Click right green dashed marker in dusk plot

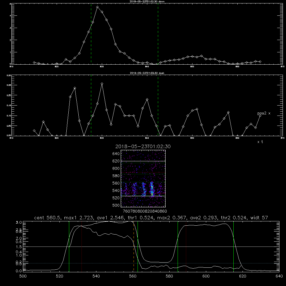(x=158, y=105)
